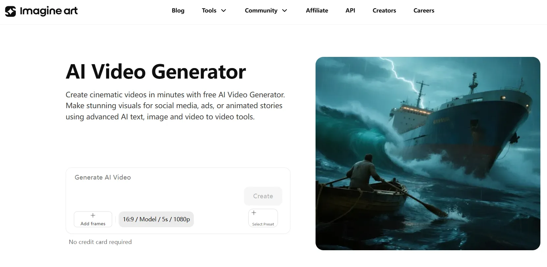Click the Imagine art wordmark text

49,11
